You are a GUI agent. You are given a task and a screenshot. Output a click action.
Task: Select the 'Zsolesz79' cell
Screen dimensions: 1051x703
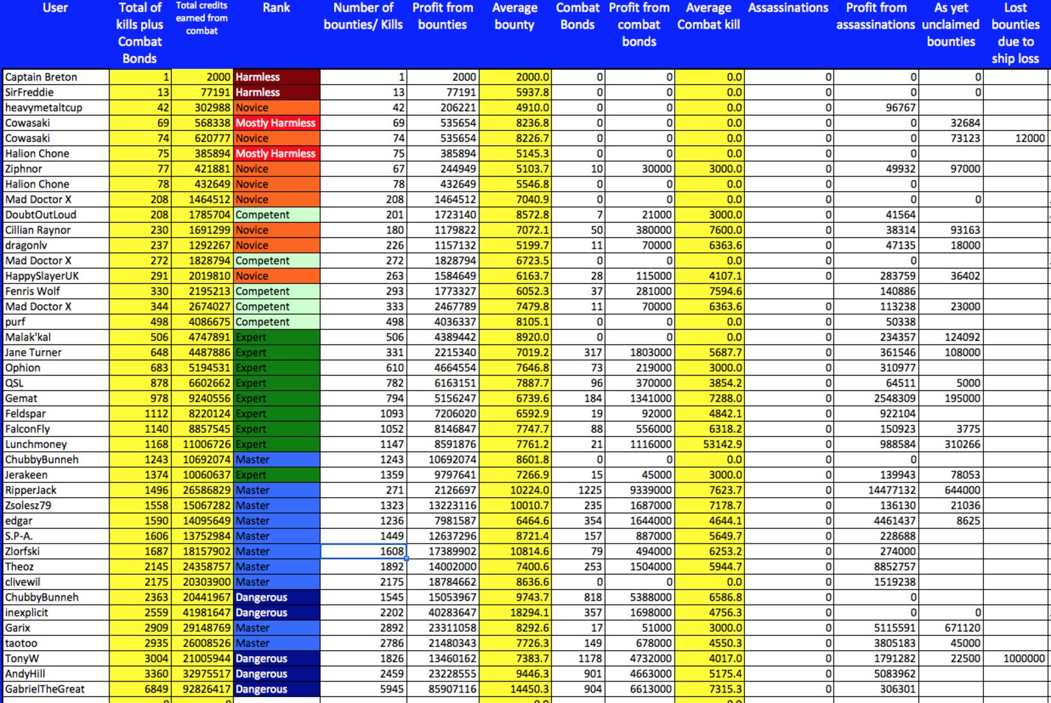tap(55, 505)
